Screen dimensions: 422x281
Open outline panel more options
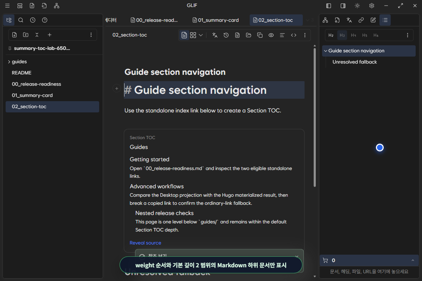(x=408, y=35)
